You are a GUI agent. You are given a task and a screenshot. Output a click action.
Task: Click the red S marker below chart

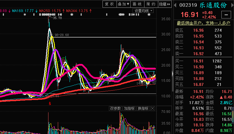coord(50,104)
